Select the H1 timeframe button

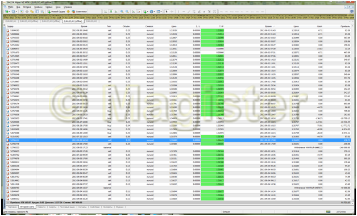coord(242,11)
